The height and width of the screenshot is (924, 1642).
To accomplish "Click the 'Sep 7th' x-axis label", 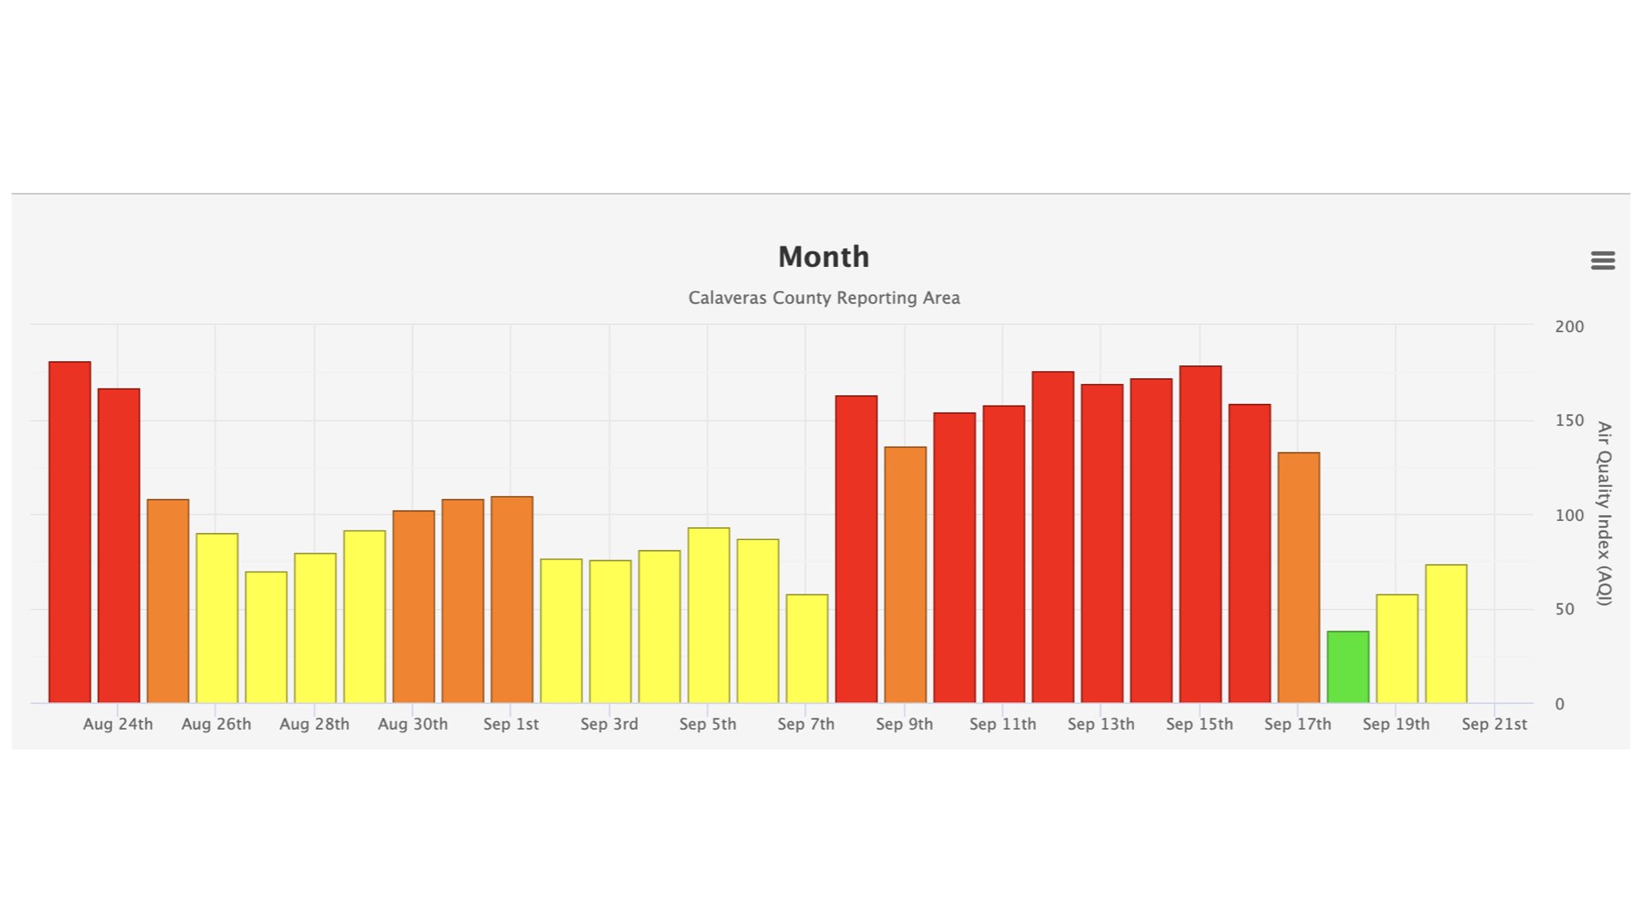I will 806,724.
